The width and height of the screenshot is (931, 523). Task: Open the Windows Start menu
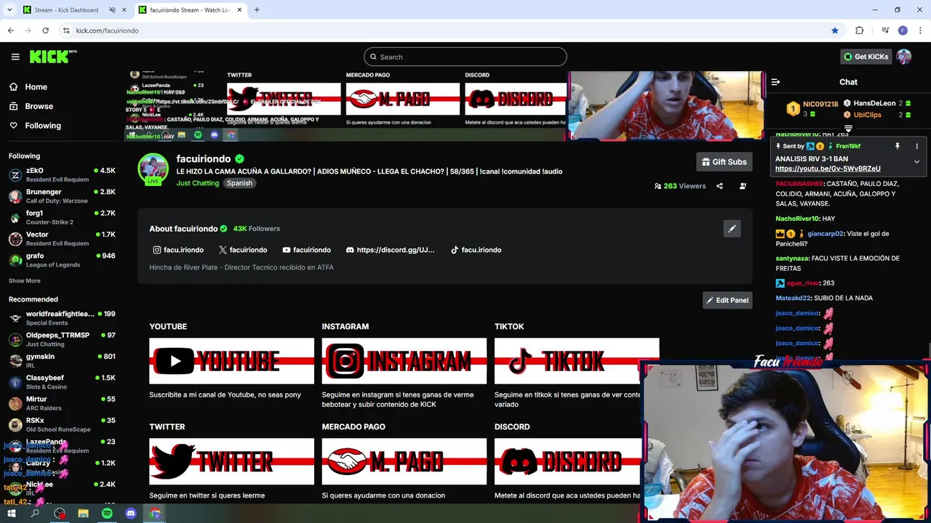(11, 514)
